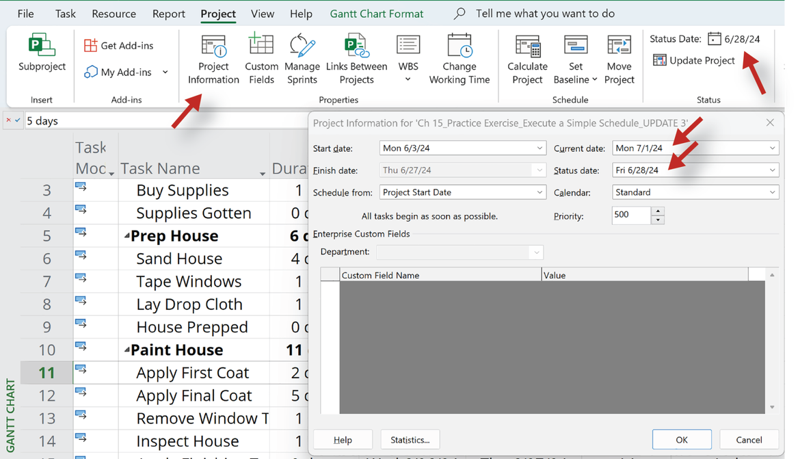Viewport: 800px width, 459px height.
Task: Decrease the Priority value with down arrow
Action: click(658, 220)
